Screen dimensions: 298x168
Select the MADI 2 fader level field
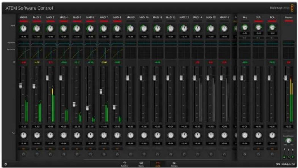37,127
